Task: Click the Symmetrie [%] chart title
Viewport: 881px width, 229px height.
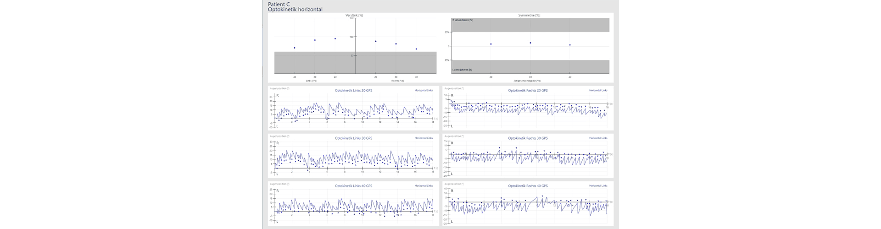Action: [529, 15]
